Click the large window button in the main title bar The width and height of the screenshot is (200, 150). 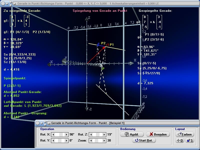pos(3,3)
